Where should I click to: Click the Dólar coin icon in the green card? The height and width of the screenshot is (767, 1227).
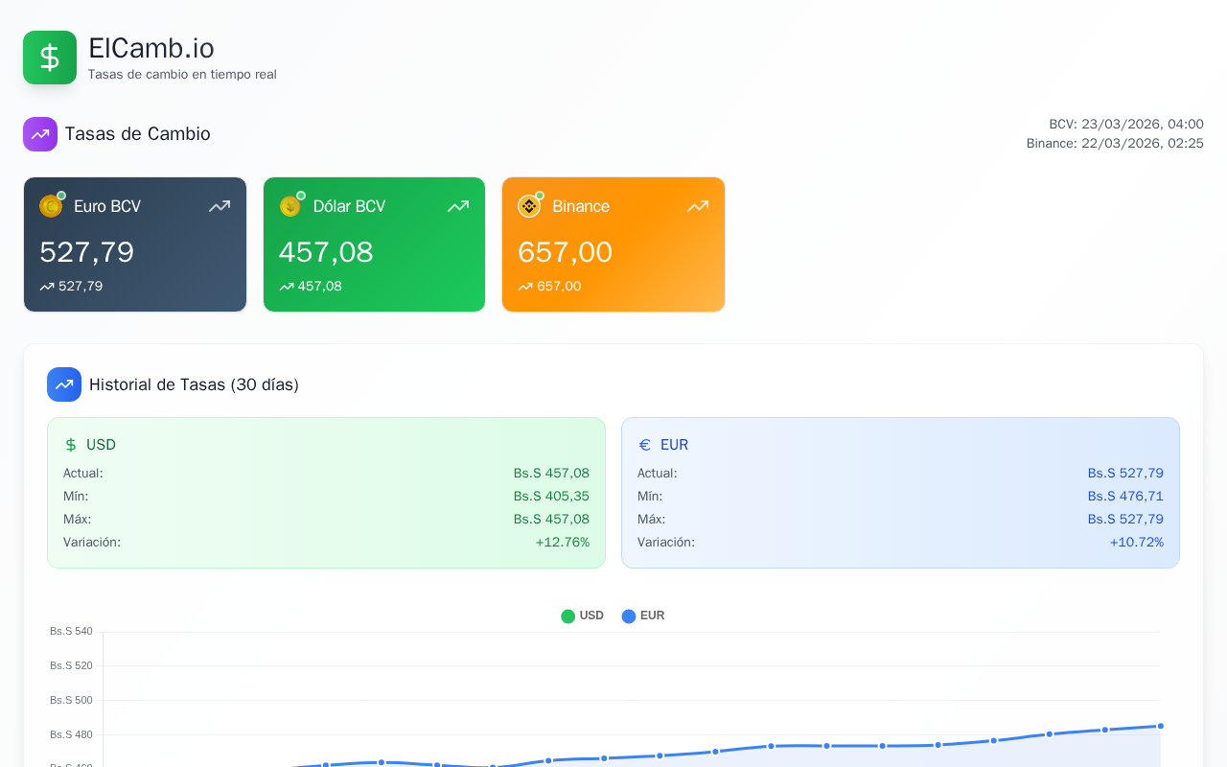coord(290,206)
